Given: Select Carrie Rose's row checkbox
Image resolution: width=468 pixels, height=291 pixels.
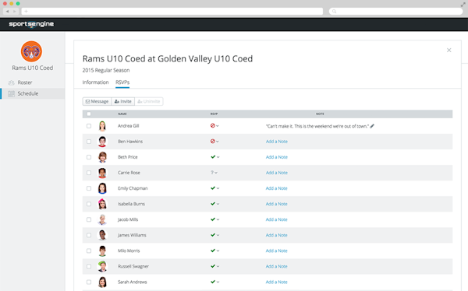Looking at the screenshot, I should pos(89,173).
